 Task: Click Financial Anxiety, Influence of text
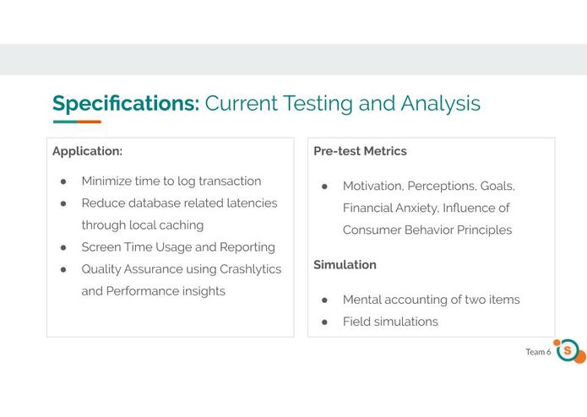tap(426, 208)
